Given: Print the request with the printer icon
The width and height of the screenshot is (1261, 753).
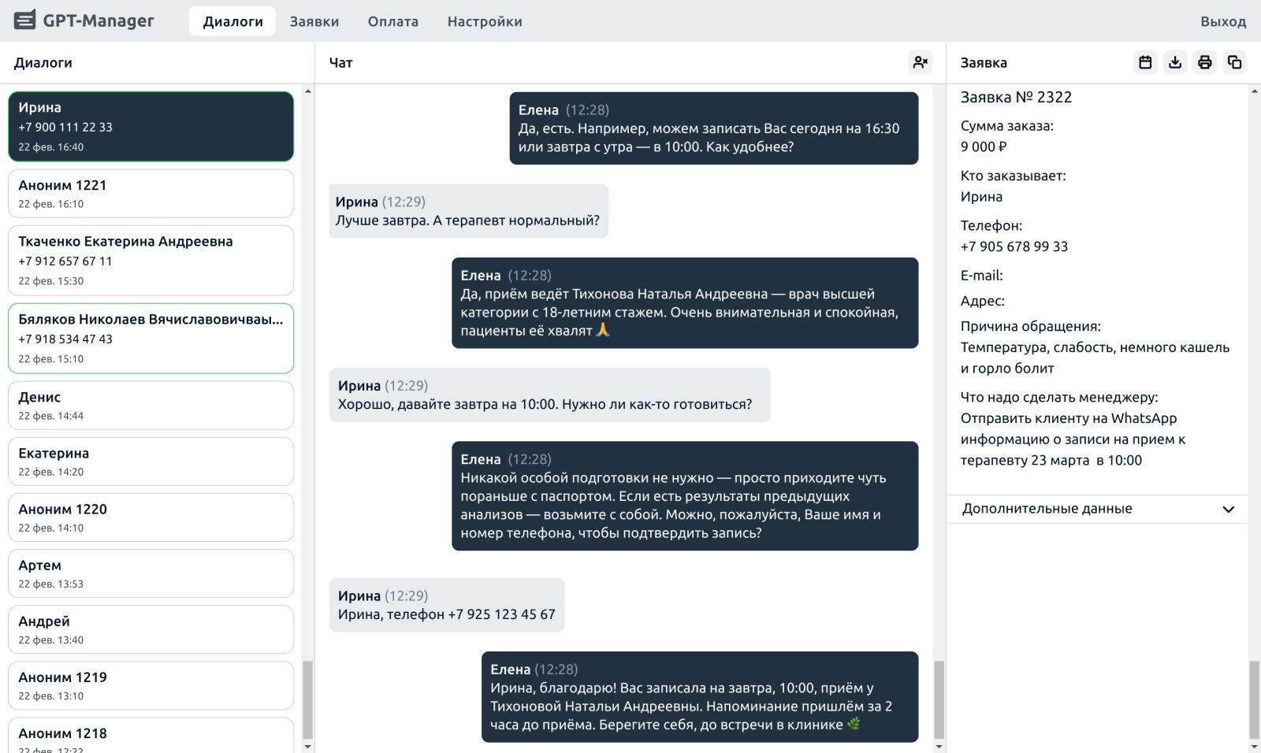Looking at the screenshot, I should point(1205,62).
